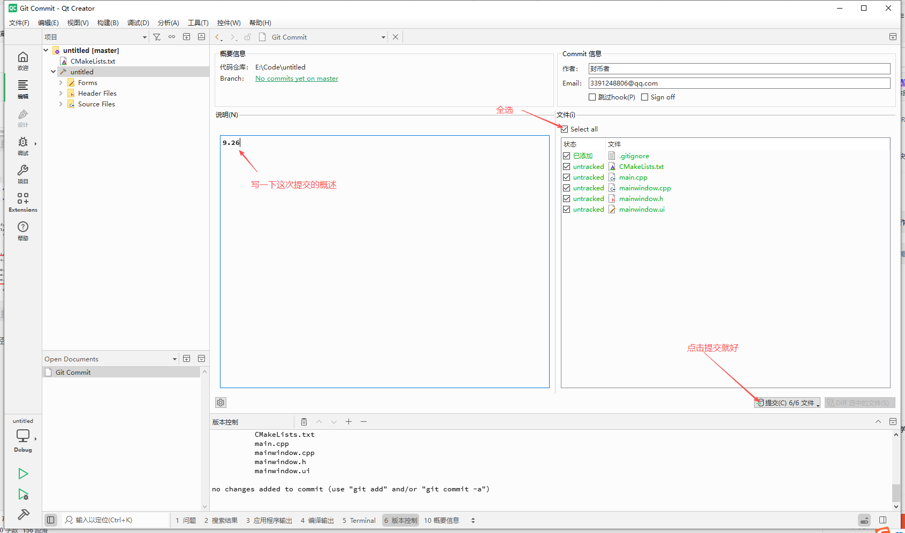905x533 pixels.
Task: Open the output panes selector arrows
Action: click(473, 520)
